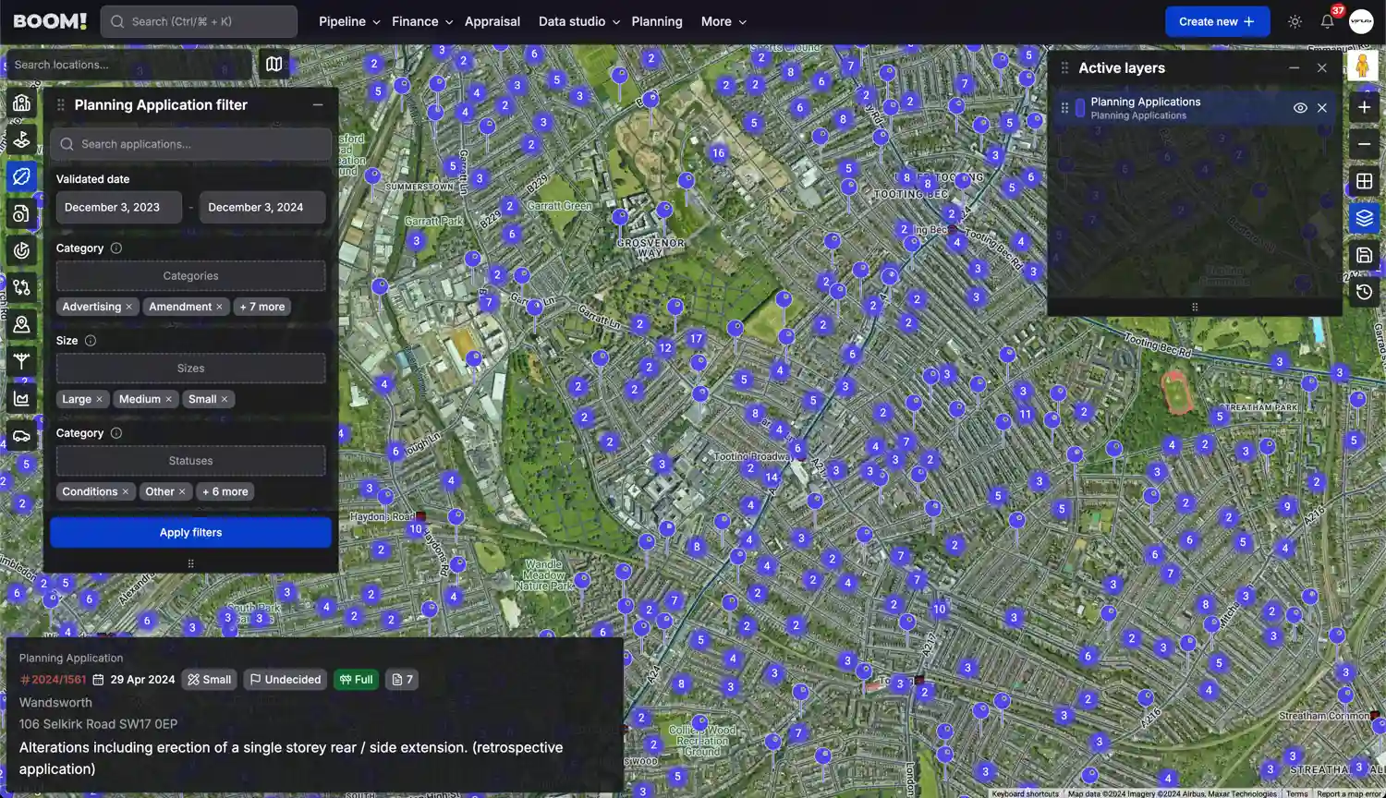Image resolution: width=1386 pixels, height=798 pixels.
Task: Toggle visibility of Planning Applications layer
Action: click(x=1300, y=107)
